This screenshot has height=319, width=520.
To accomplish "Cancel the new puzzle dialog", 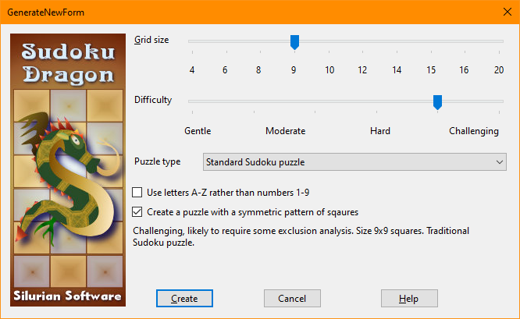I will (292, 299).
